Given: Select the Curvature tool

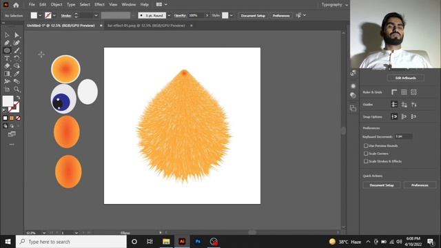Looking at the screenshot, I should 17,43.
